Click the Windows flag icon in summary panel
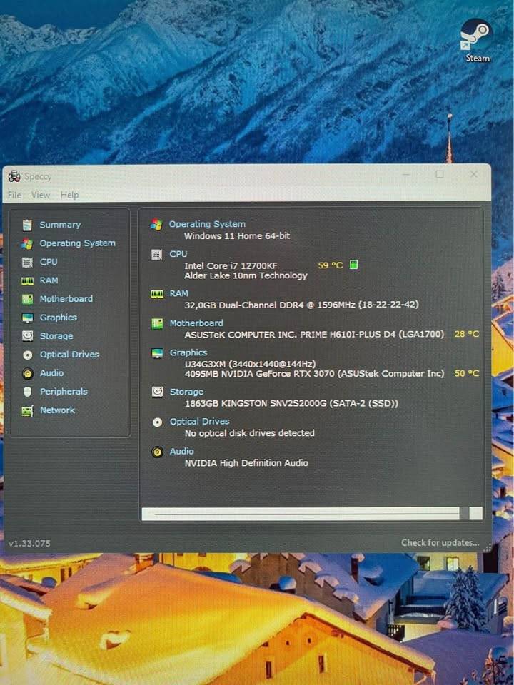The image size is (514, 685). (x=156, y=225)
